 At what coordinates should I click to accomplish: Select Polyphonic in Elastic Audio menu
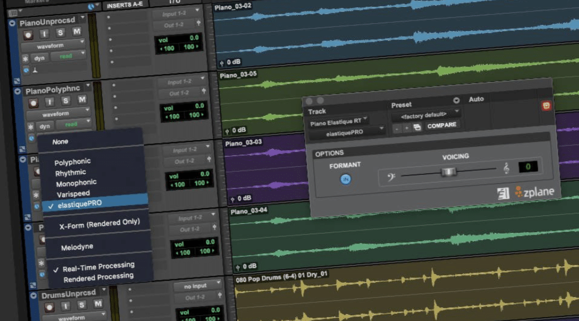coord(72,162)
